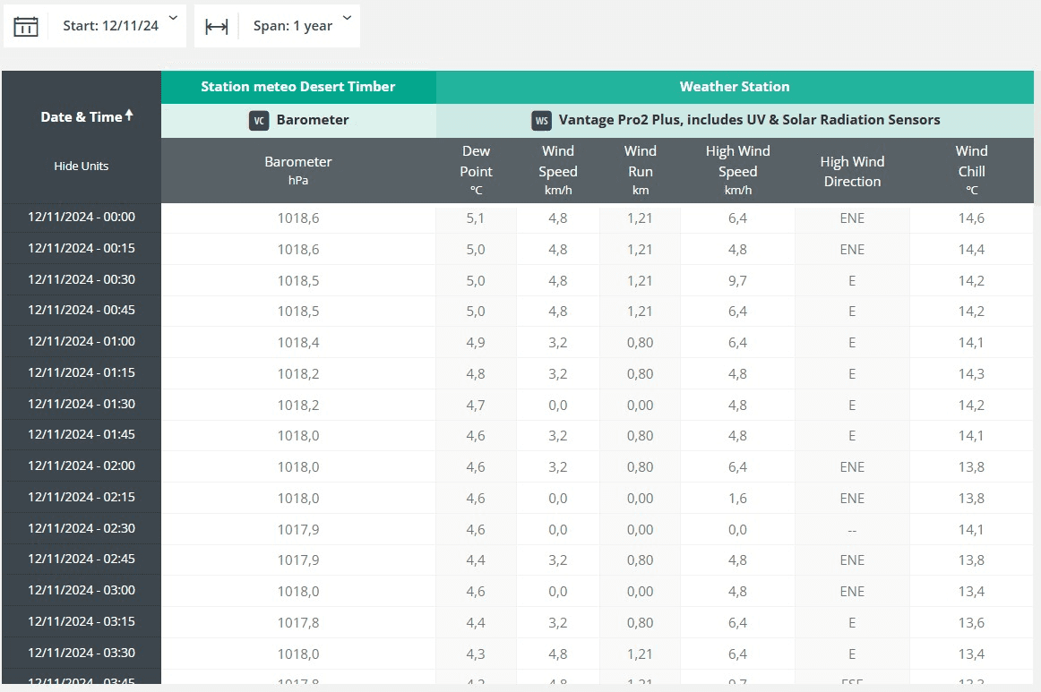1041x692 pixels.
Task: Select the 12/11/2024 - 00:00 row label
Action: [x=81, y=217]
